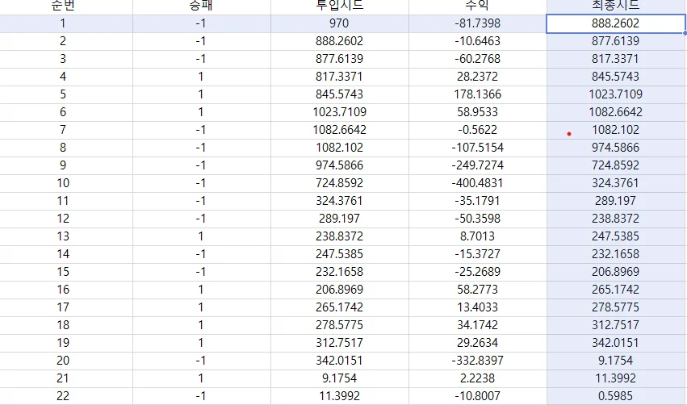
Task: Select the cell showing 178.1366
Action: pos(478,94)
